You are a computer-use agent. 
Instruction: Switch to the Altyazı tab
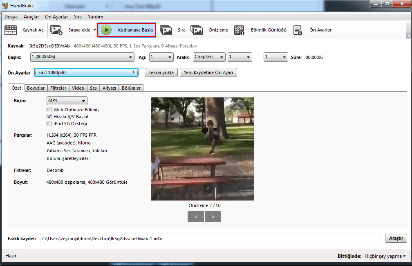(109, 88)
